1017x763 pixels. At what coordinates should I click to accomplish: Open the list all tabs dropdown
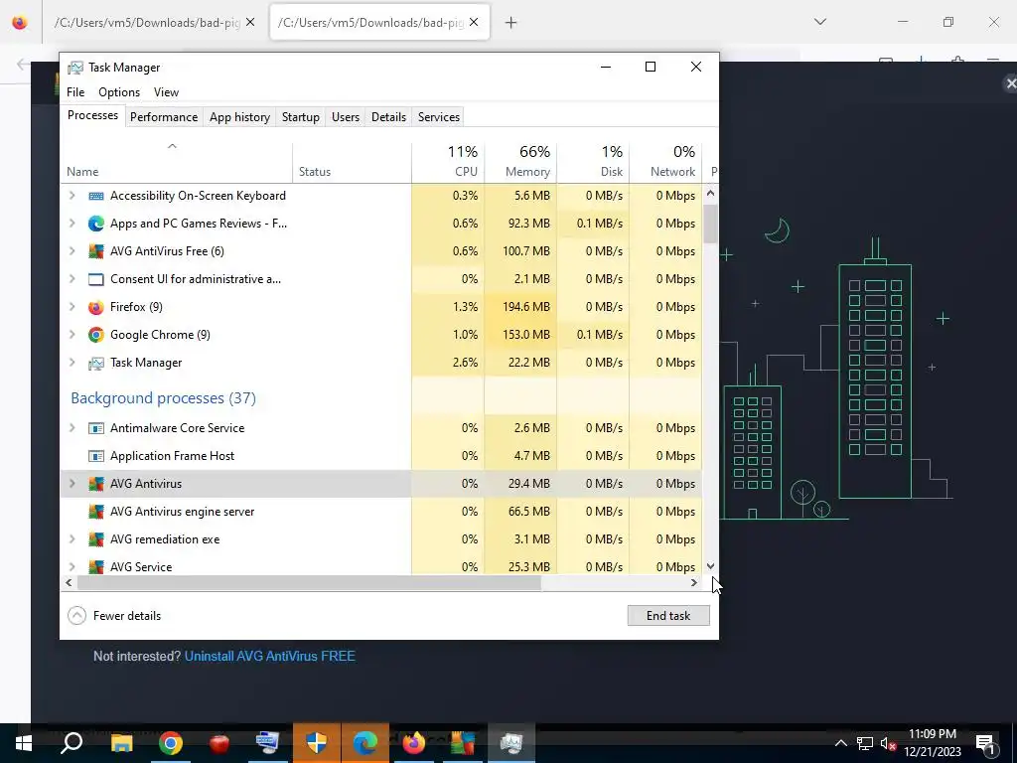click(820, 22)
